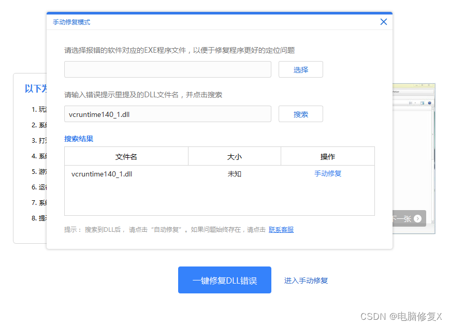Click the 选择 button to choose an EXE file
This screenshot has height=326, width=450.
300,69
